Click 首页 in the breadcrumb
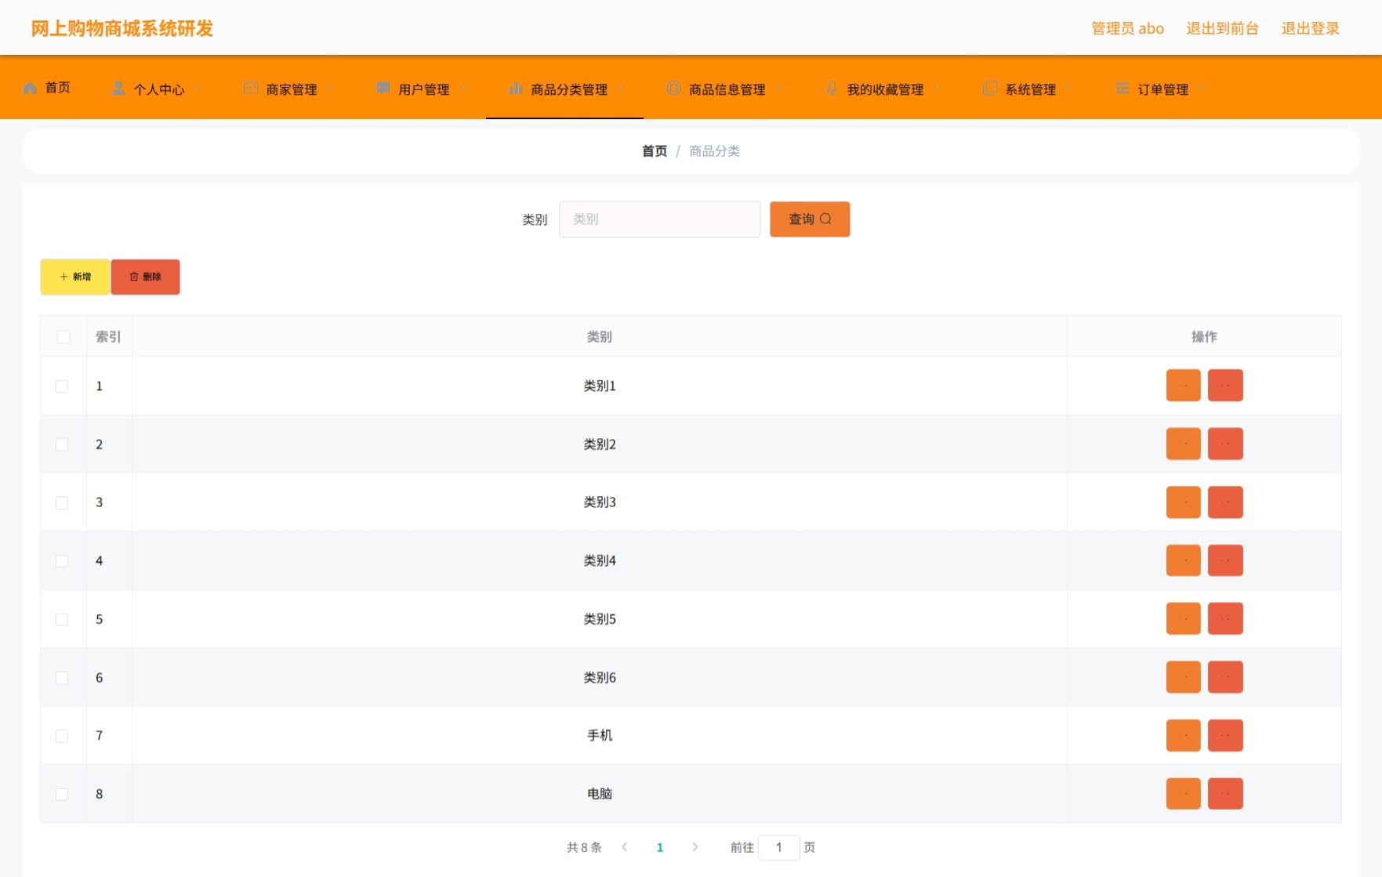Screen dimensions: 1382x877 655,150
